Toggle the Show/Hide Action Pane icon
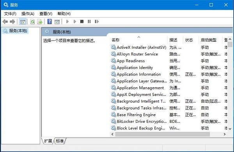 (x=57, y=22)
